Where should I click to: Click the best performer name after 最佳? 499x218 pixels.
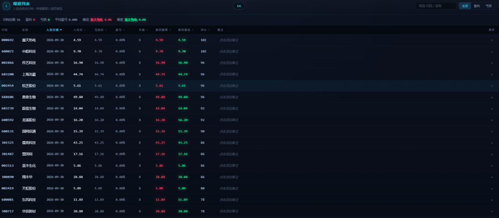coord(96,20)
